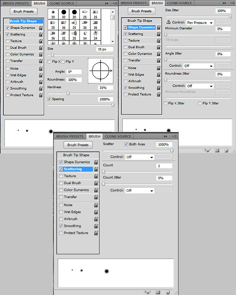Enable the Flip Y Jitter checkbox
This screenshot has height=295, width=236.
point(200,103)
